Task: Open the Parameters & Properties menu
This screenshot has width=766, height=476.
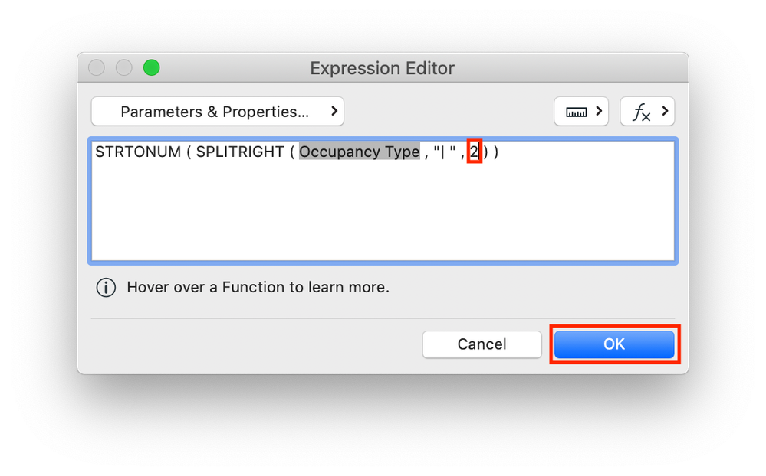Action: [x=214, y=112]
